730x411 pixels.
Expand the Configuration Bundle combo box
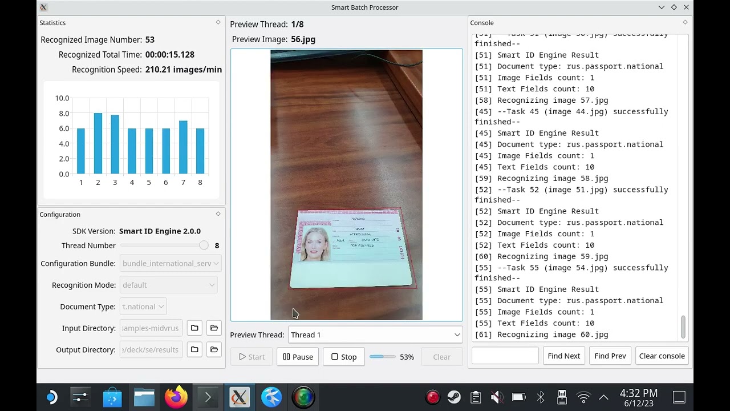(170, 264)
